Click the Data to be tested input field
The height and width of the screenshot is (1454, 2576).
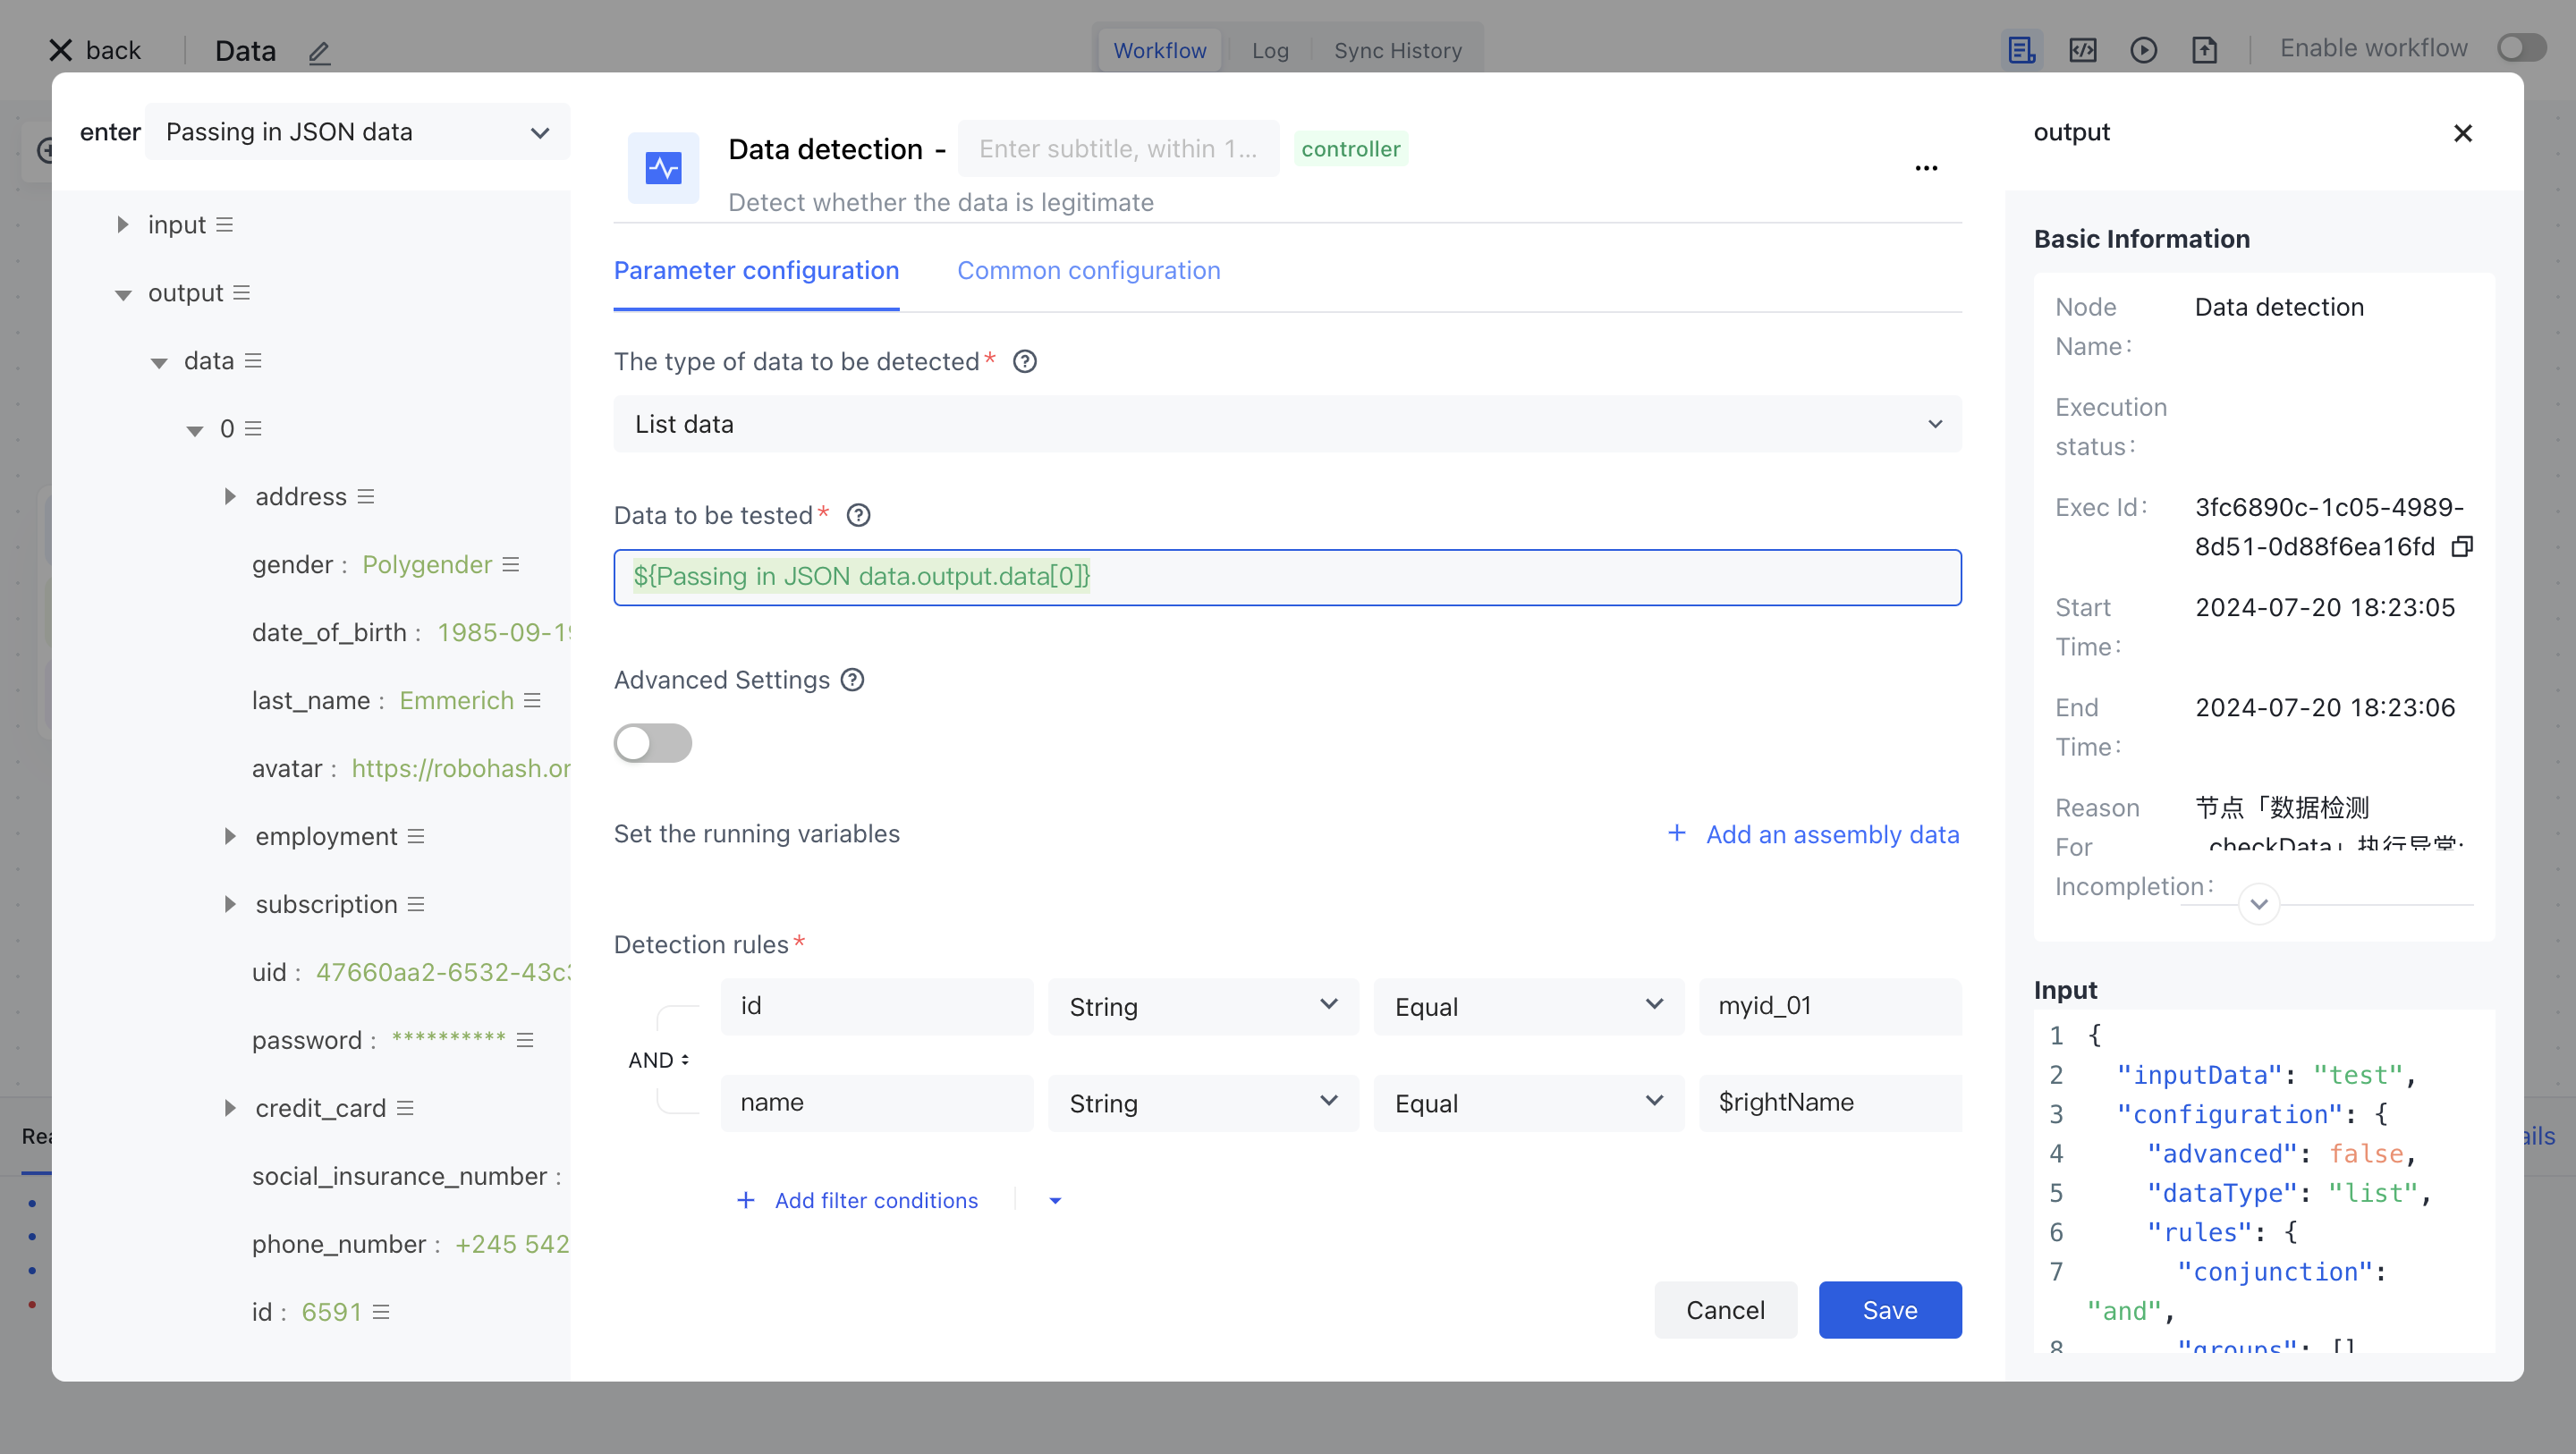[x=1287, y=577]
